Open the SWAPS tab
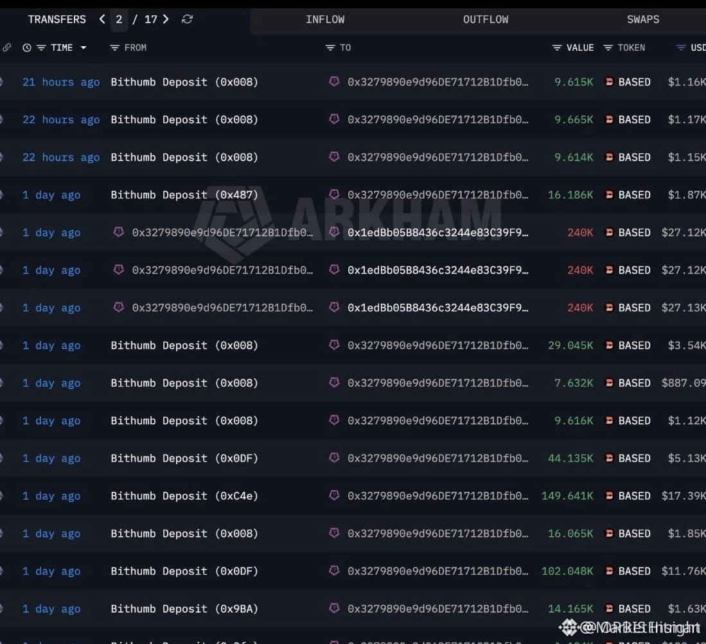The width and height of the screenshot is (706, 644). (643, 20)
